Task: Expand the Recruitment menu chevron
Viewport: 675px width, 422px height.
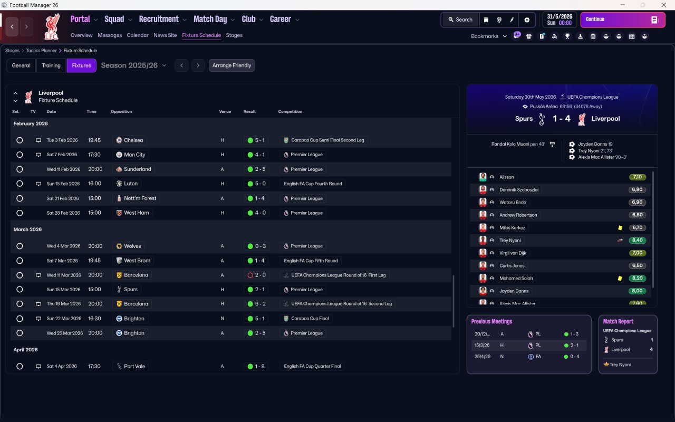Action: pos(185,20)
